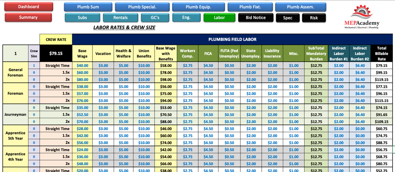
Task: Go to the Plumb Special. sheet
Action: (x=142, y=7)
